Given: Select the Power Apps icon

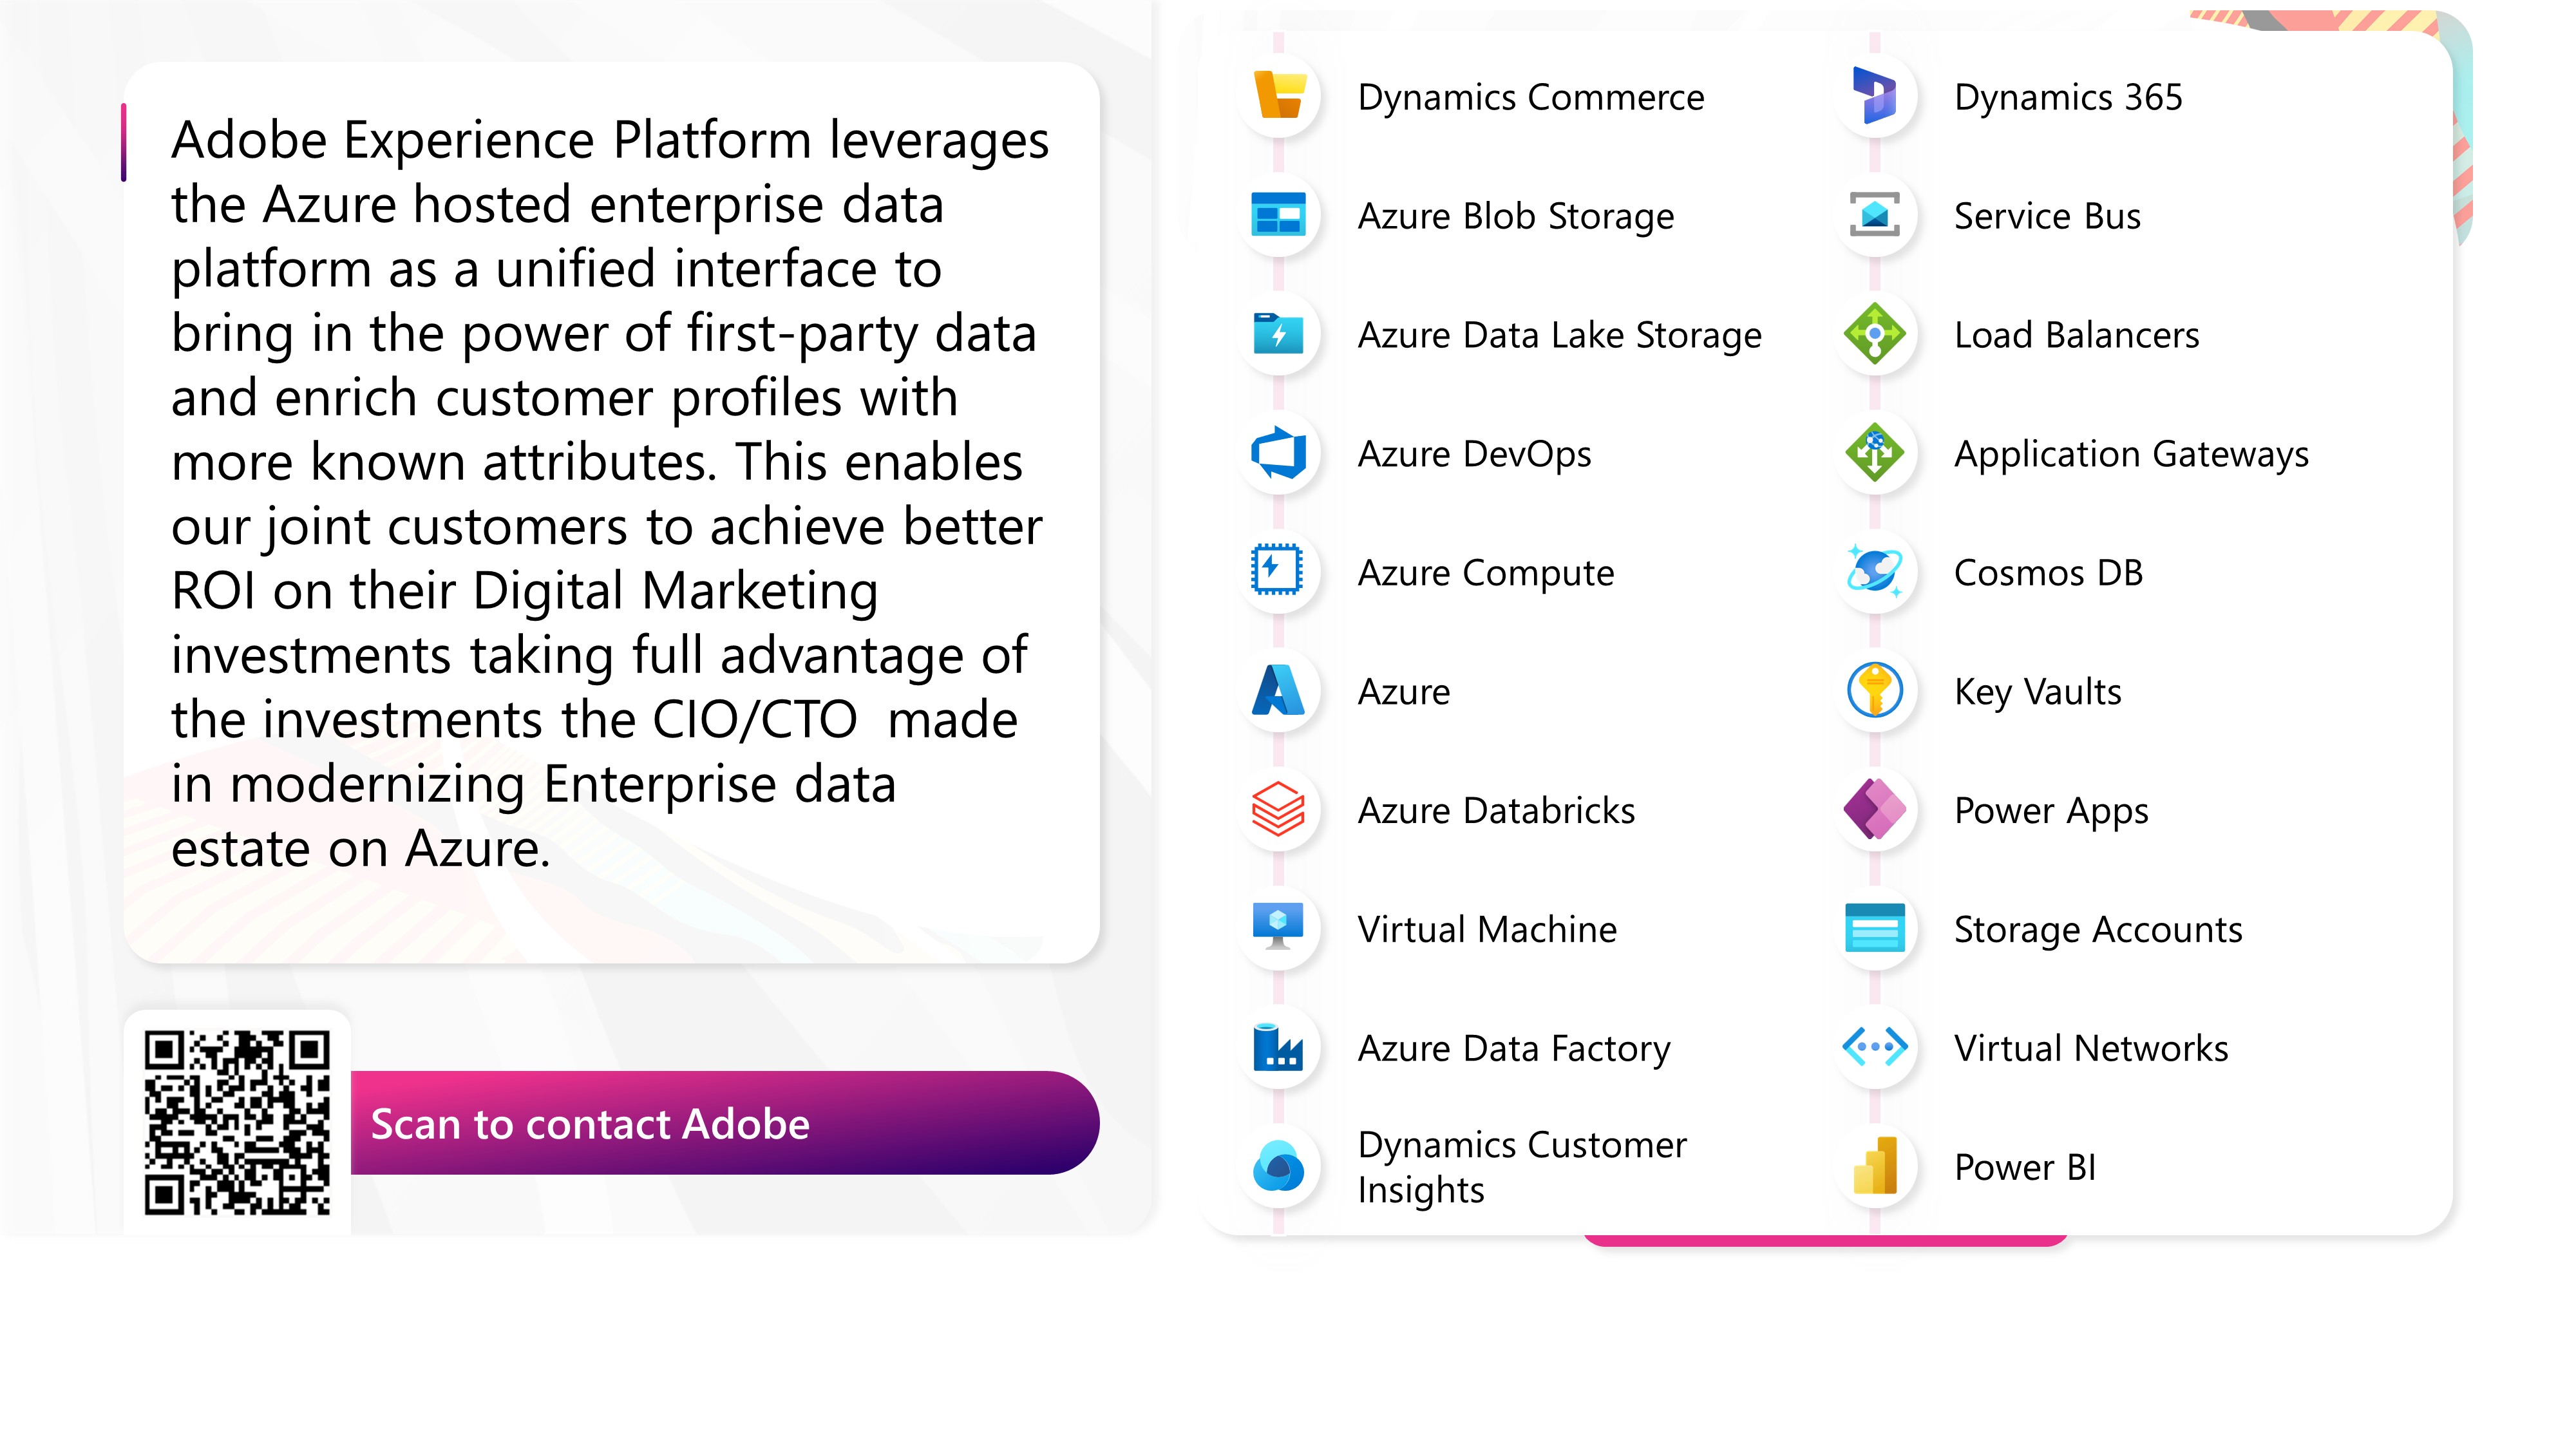Looking at the screenshot, I should tap(1875, 810).
